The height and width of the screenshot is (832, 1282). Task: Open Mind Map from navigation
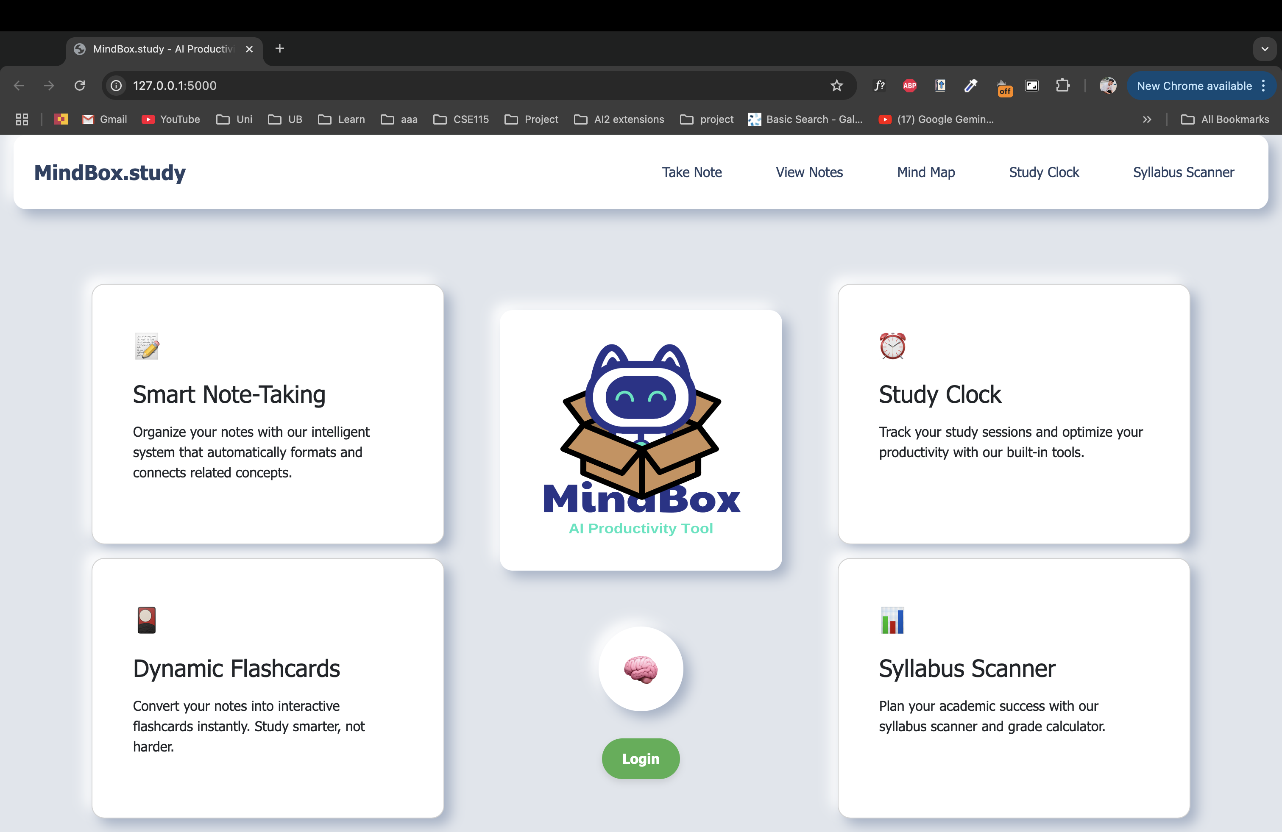[926, 172]
